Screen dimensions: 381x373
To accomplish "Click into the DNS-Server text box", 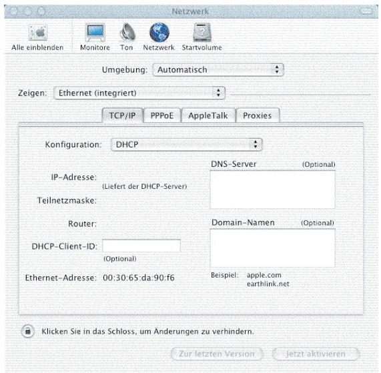I will tap(273, 190).
